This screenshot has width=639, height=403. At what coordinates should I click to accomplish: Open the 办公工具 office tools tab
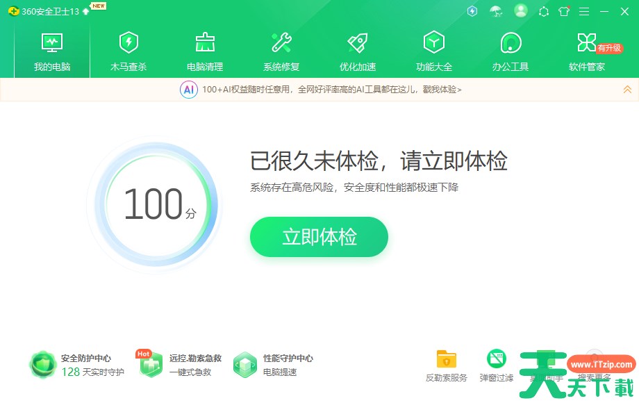click(511, 52)
